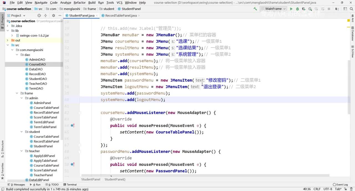Start debugging with the bug icon

(297, 9)
